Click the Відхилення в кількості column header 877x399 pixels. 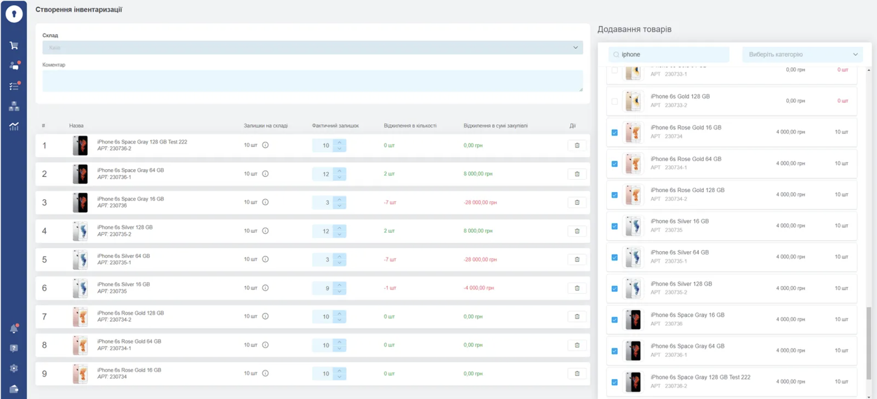coord(410,126)
